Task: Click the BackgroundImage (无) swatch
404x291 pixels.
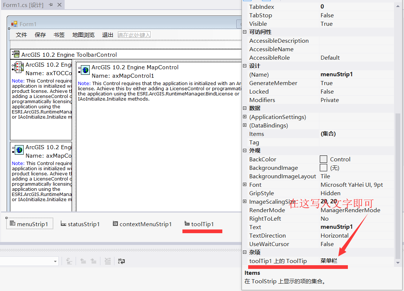Action: [323, 168]
